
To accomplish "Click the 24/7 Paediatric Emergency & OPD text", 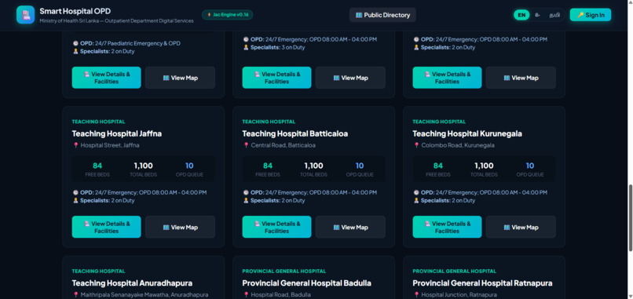I will tap(137, 44).
